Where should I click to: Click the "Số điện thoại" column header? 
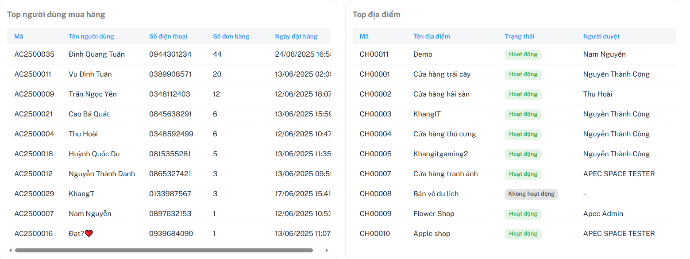(168, 36)
